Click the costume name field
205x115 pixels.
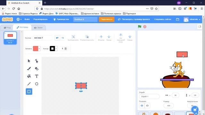(x=43, y=38)
